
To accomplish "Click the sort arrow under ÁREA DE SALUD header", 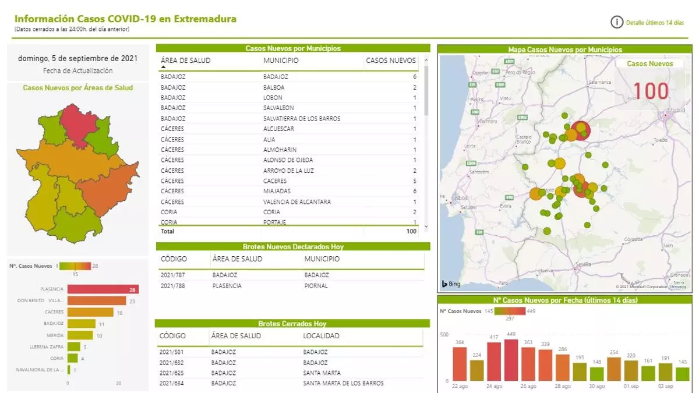I will pyautogui.click(x=163, y=68).
